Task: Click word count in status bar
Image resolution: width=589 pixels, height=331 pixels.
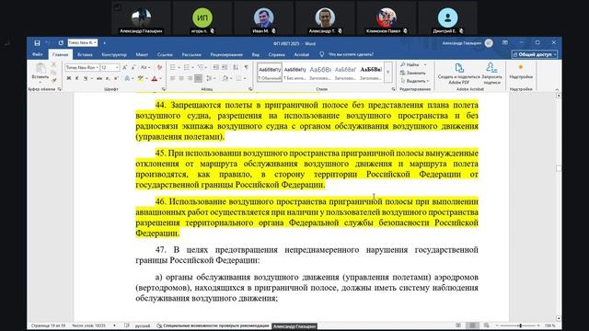Action: pyautogui.click(x=89, y=325)
